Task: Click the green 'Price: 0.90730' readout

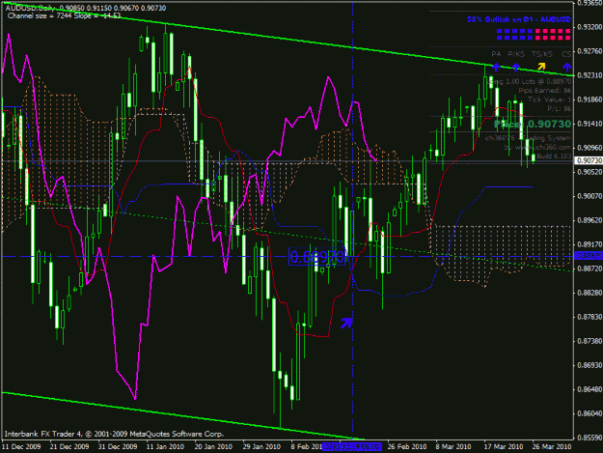Action: tap(533, 124)
